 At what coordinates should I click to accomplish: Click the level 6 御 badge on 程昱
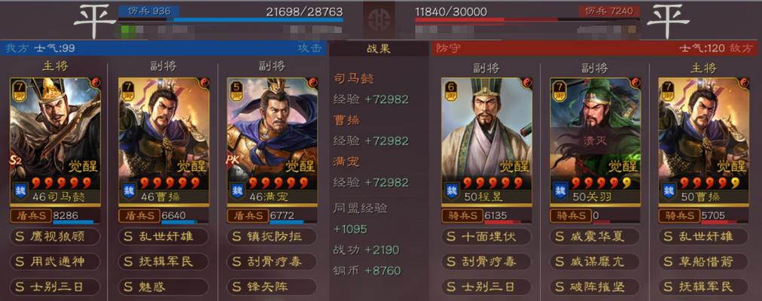click(452, 90)
